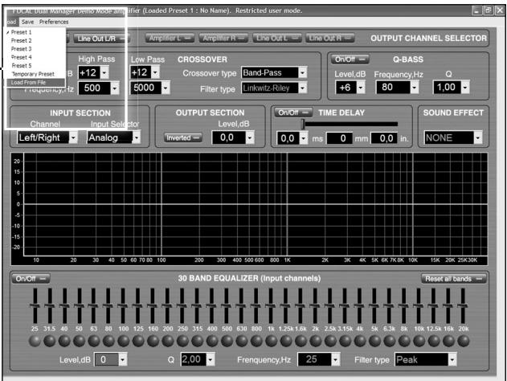Screen dimensions: 507x381
Task: Select the 500 Hz band round selector button
Action: [x=227, y=341]
